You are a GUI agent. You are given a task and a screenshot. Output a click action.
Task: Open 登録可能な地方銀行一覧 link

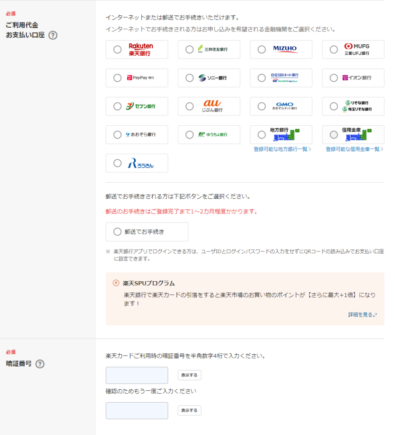(282, 149)
